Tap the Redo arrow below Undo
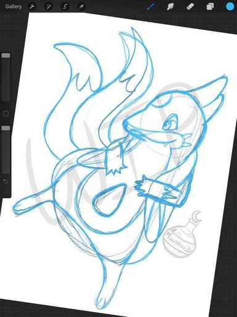This screenshot has height=317, width=237. [x=6, y=192]
